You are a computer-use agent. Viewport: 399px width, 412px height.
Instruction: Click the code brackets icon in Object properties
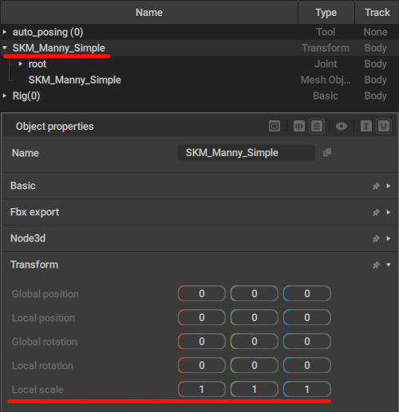[299, 126]
